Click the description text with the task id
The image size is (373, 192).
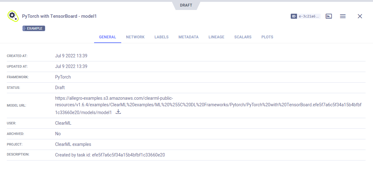click(x=110, y=155)
